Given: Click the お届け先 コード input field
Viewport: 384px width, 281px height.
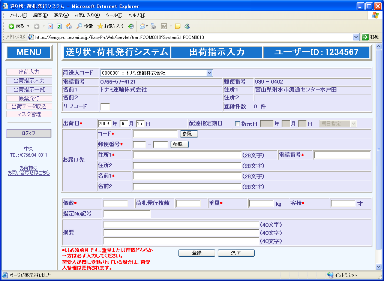Looking at the screenshot, I should (x=155, y=134).
